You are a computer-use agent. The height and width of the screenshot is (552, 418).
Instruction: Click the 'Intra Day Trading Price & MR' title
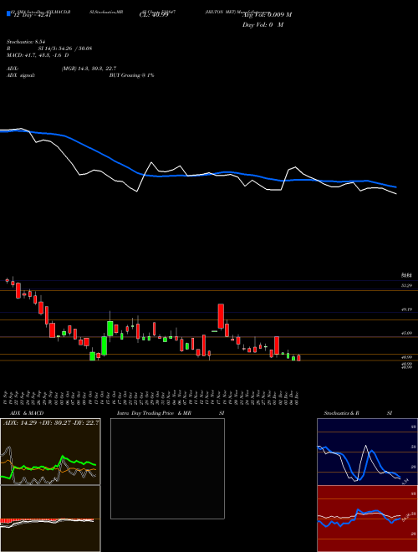[154, 413]
